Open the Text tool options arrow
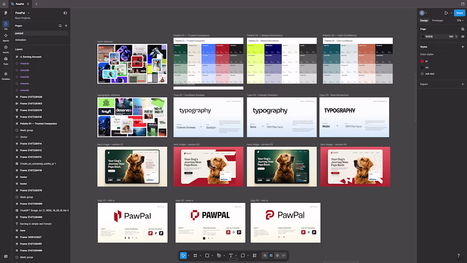The width and height of the screenshot is (467, 263). (236, 255)
